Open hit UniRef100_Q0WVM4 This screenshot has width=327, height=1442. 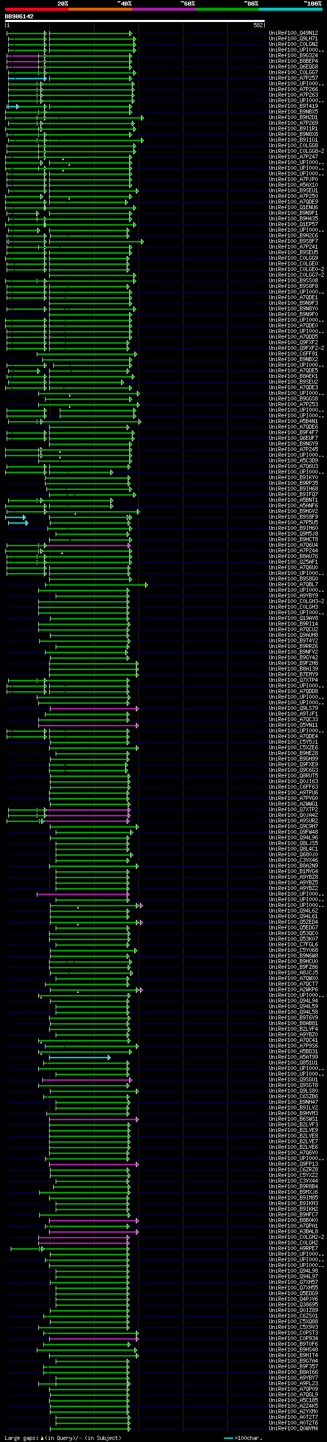293,1429
